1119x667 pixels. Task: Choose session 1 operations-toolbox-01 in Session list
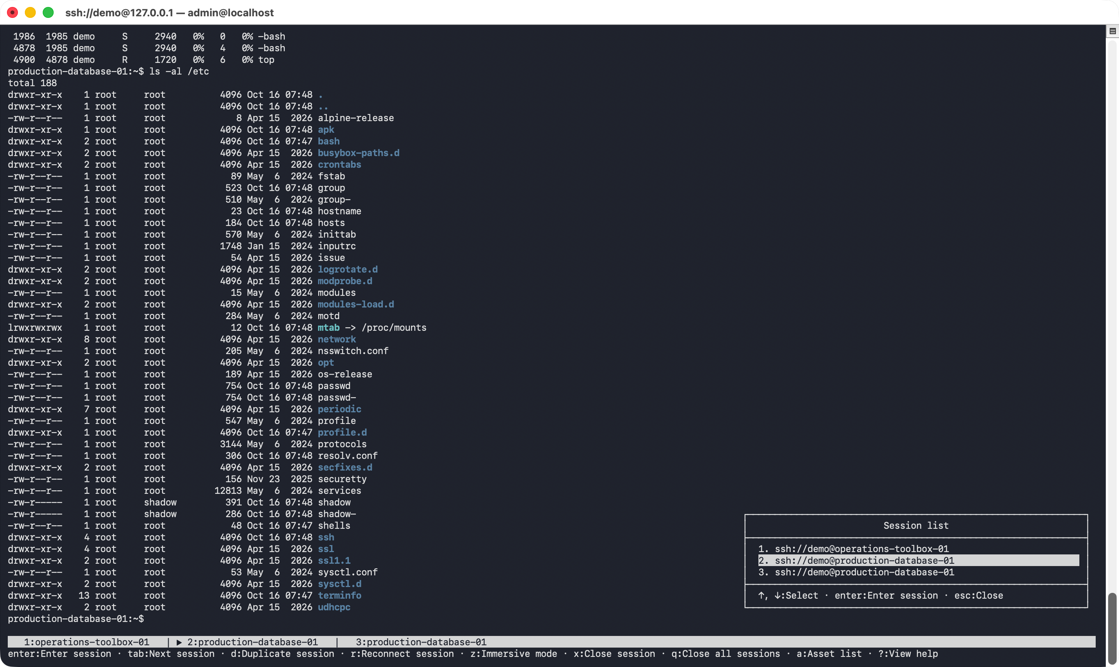coord(919,549)
